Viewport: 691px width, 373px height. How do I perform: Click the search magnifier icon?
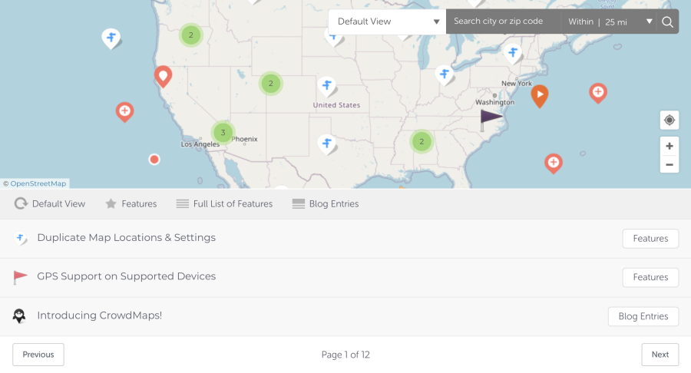(x=667, y=21)
